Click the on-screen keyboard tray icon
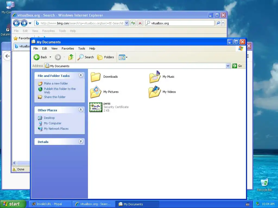The image size is (278, 208). pos(248,204)
